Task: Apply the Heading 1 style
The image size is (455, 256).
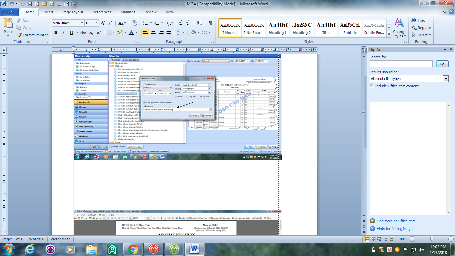Action: [x=278, y=27]
